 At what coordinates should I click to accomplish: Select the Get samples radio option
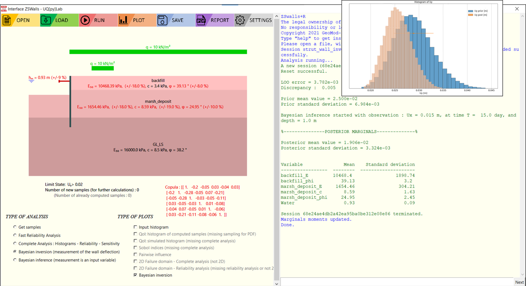(x=15, y=227)
